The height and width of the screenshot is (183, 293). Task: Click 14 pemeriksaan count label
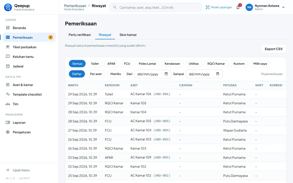coord(272,74)
